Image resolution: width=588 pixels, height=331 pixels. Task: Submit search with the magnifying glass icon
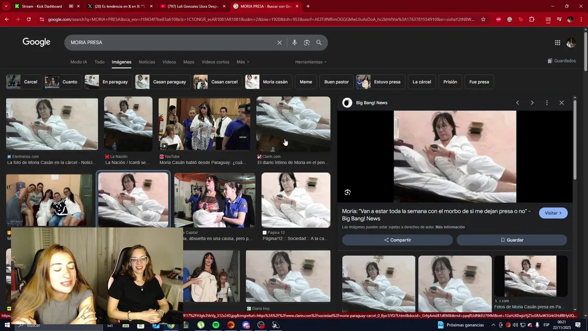(319, 42)
